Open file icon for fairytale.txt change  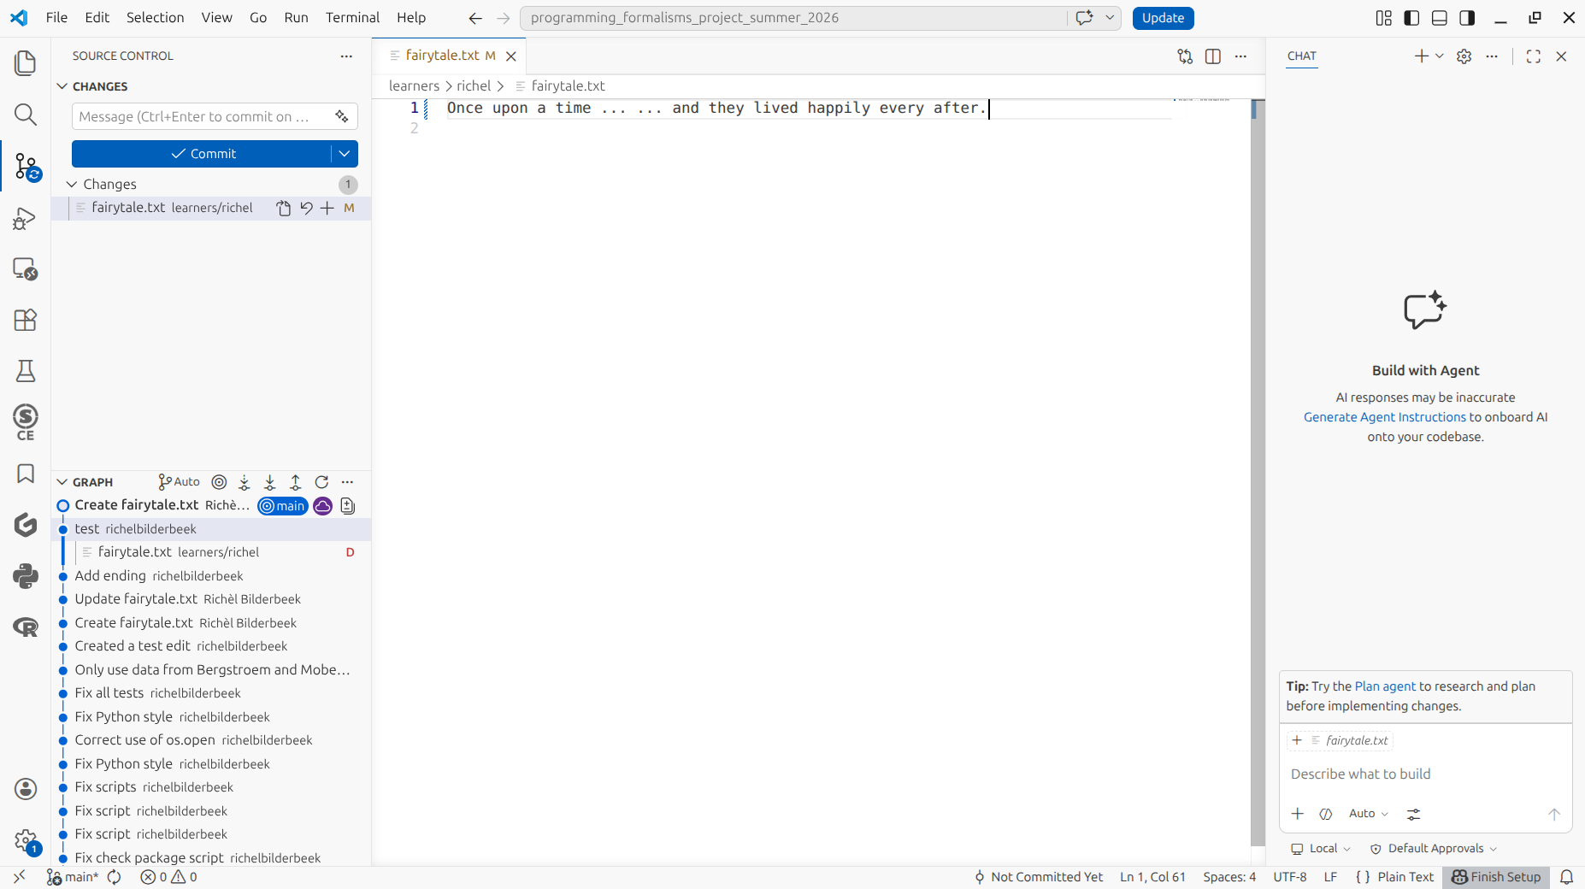point(284,208)
